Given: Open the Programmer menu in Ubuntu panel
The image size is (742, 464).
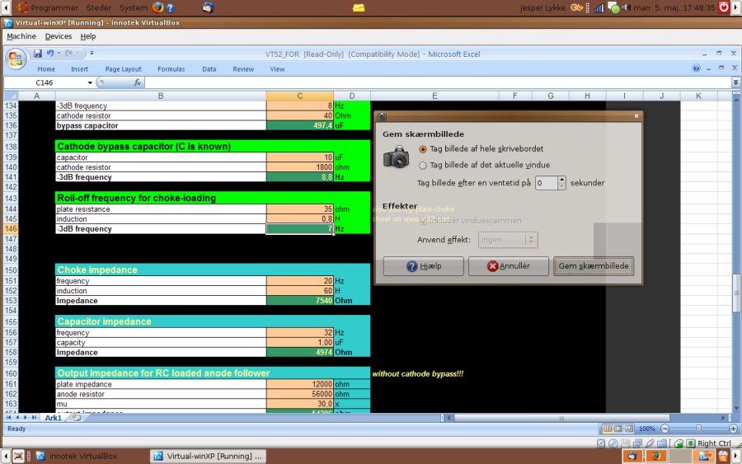Looking at the screenshot, I should [x=54, y=7].
